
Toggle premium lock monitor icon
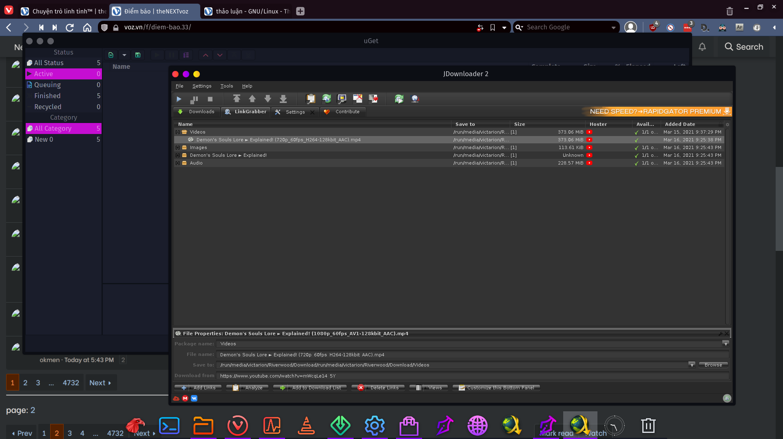click(x=342, y=99)
